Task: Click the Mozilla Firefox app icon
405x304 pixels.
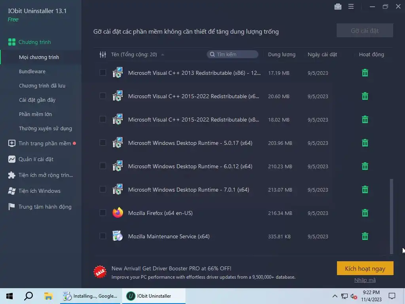Action: [x=118, y=213]
